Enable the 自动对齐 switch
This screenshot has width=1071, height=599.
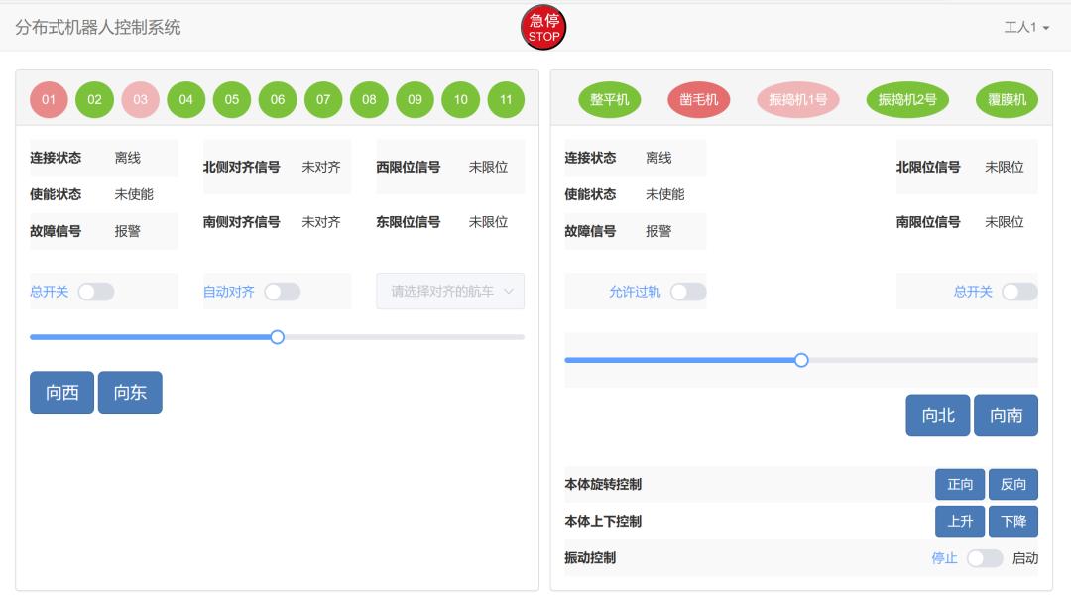tap(282, 292)
